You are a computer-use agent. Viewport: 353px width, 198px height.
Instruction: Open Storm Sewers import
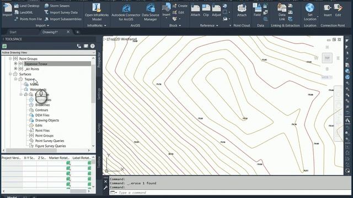tap(57, 6)
